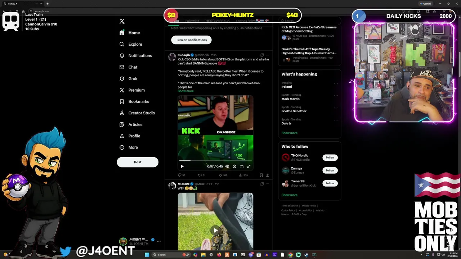Click reply icon on midaqih tweet
461x259 pixels.
180,175
